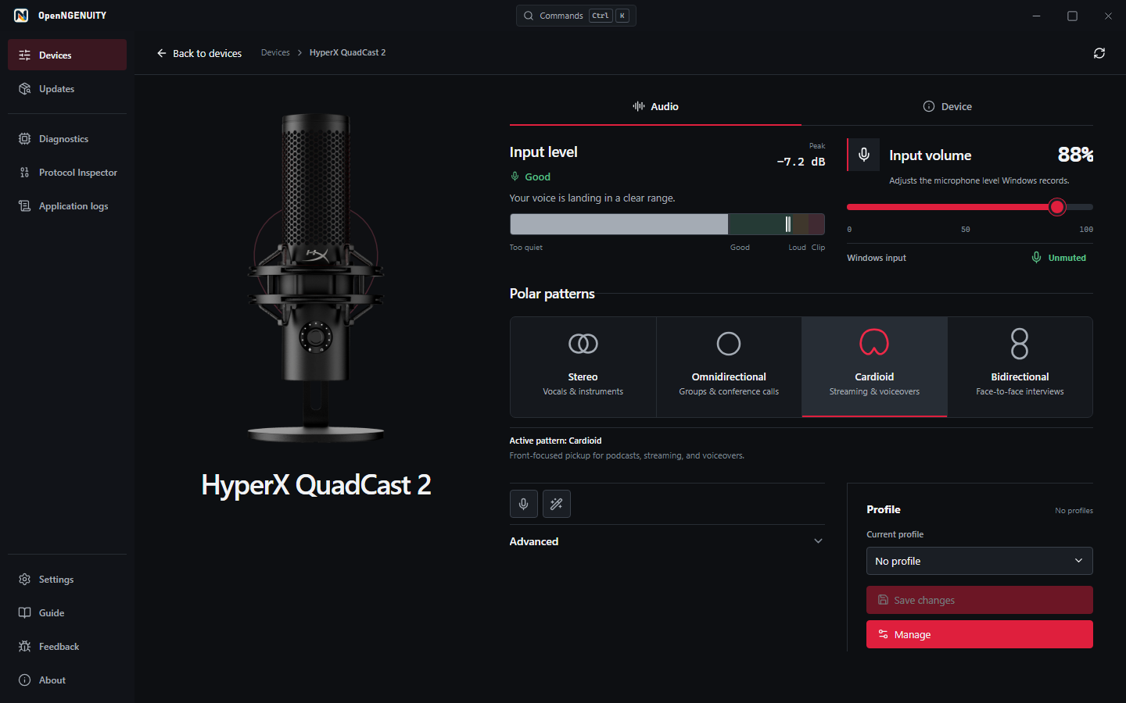Image resolution: width=1126 pixels, height=703 pixels.
Task: Click the Stereo pattern double-circle icon
Action: (x=583, y=344)
